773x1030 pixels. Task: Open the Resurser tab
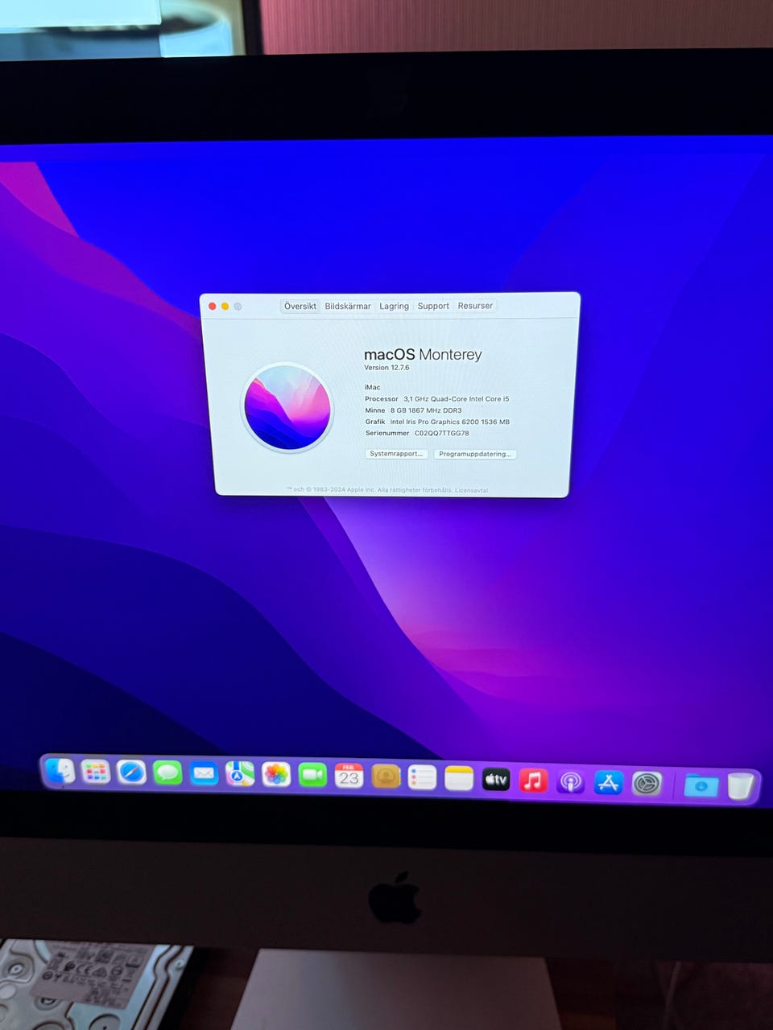click(475, 306)
